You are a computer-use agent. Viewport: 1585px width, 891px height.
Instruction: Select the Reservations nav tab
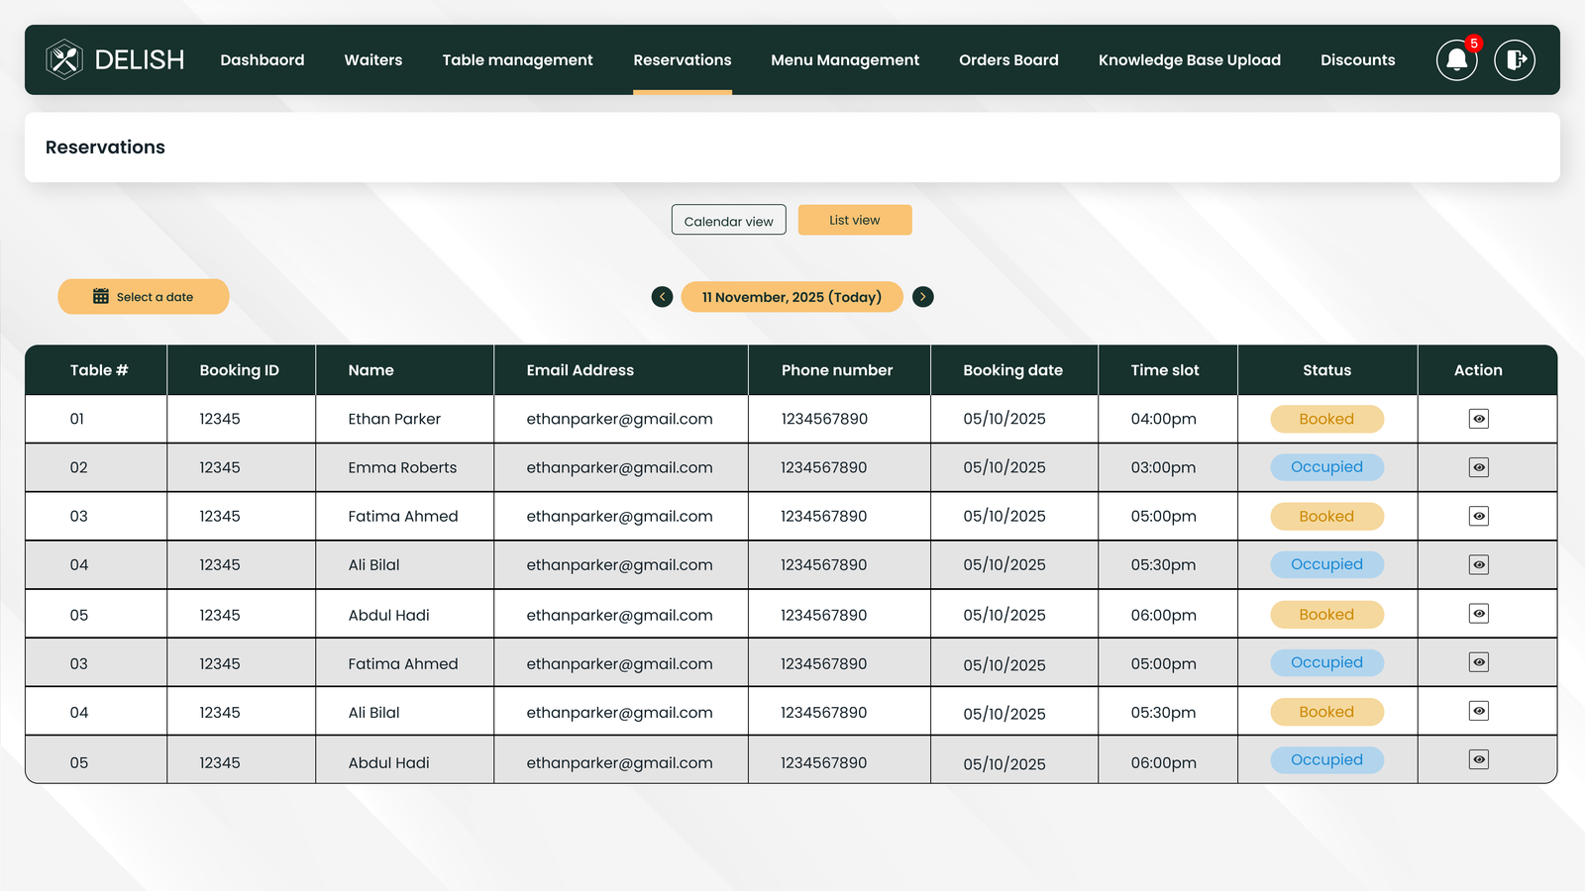click(683, 59)
